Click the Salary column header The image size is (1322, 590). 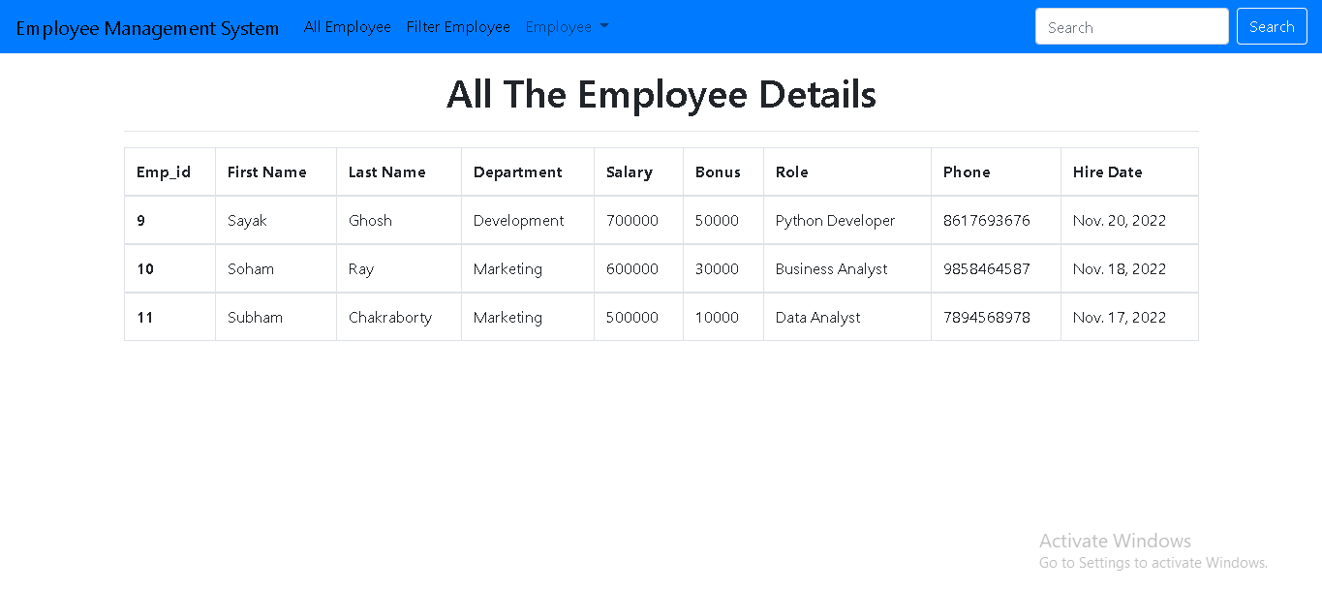pos(639,172)
